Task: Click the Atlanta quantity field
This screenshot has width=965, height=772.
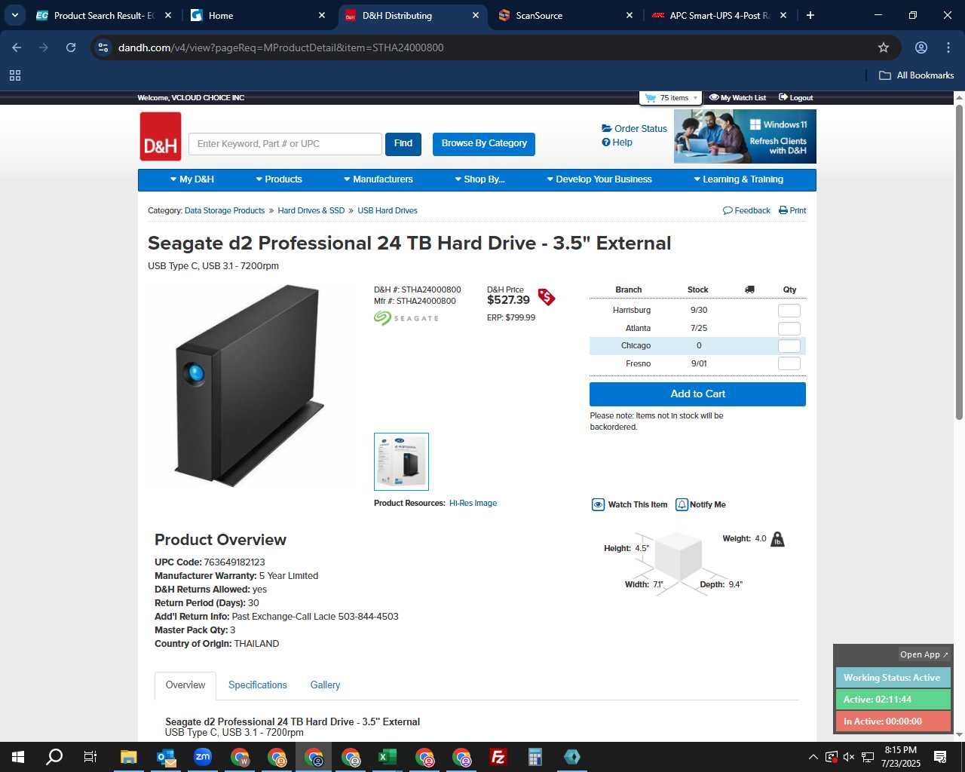Action: tap(789, 329)
